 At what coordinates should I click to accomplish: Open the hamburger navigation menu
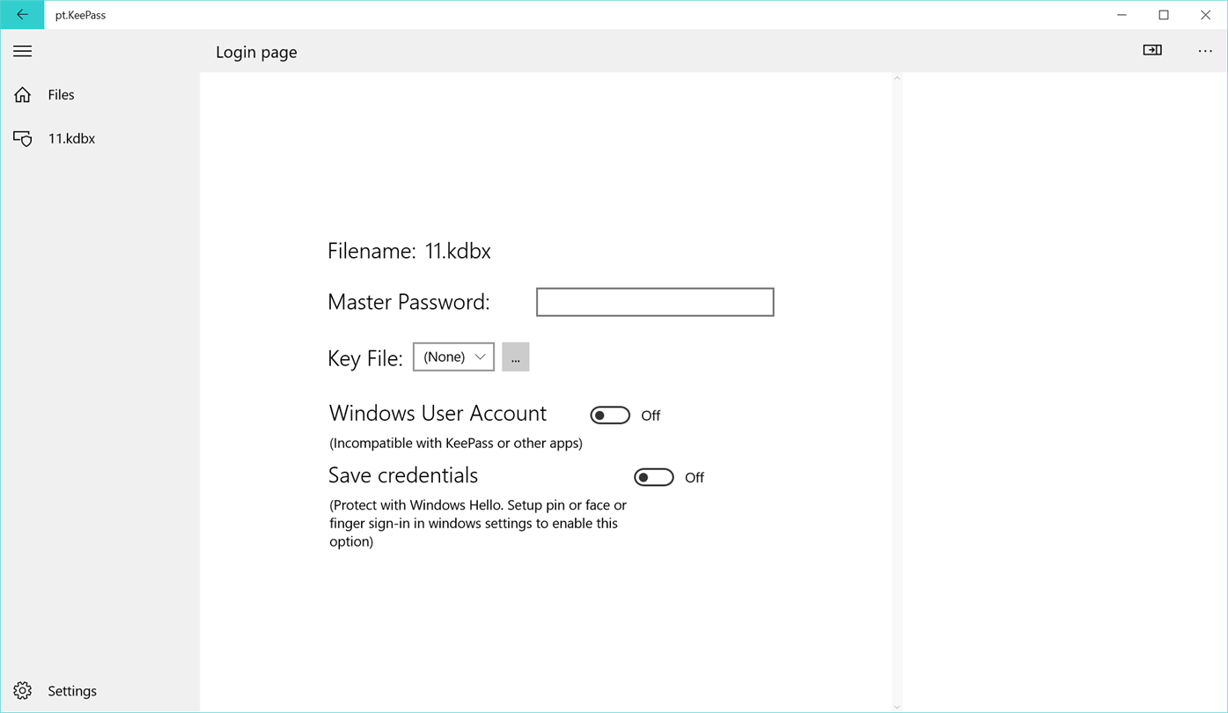pyautogui.click(x=23, y=52)
